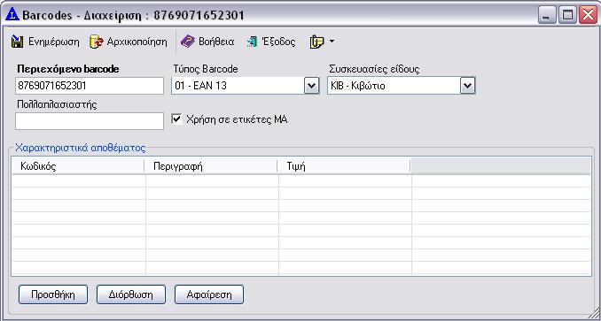
Task: Click the Αφαίρεση button
Action: coord(209,294)
